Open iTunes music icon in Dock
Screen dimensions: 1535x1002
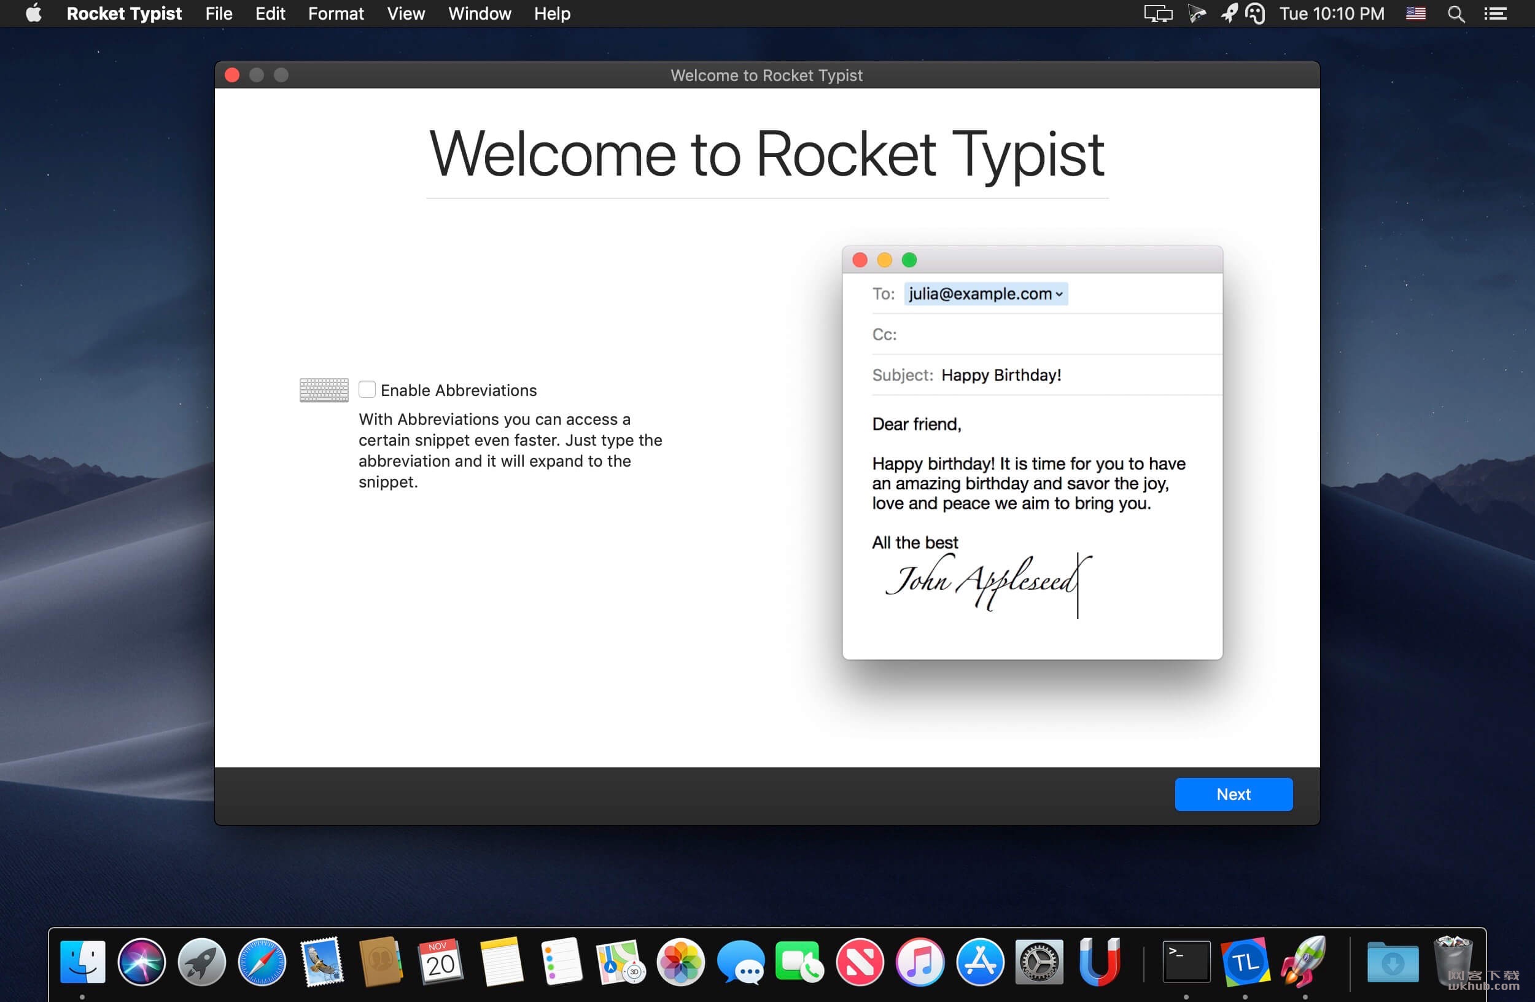[920, 962]
